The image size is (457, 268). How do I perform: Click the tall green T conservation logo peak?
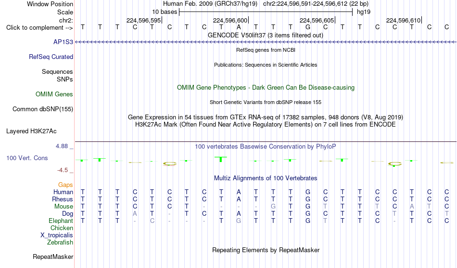[x=221, y=159]
